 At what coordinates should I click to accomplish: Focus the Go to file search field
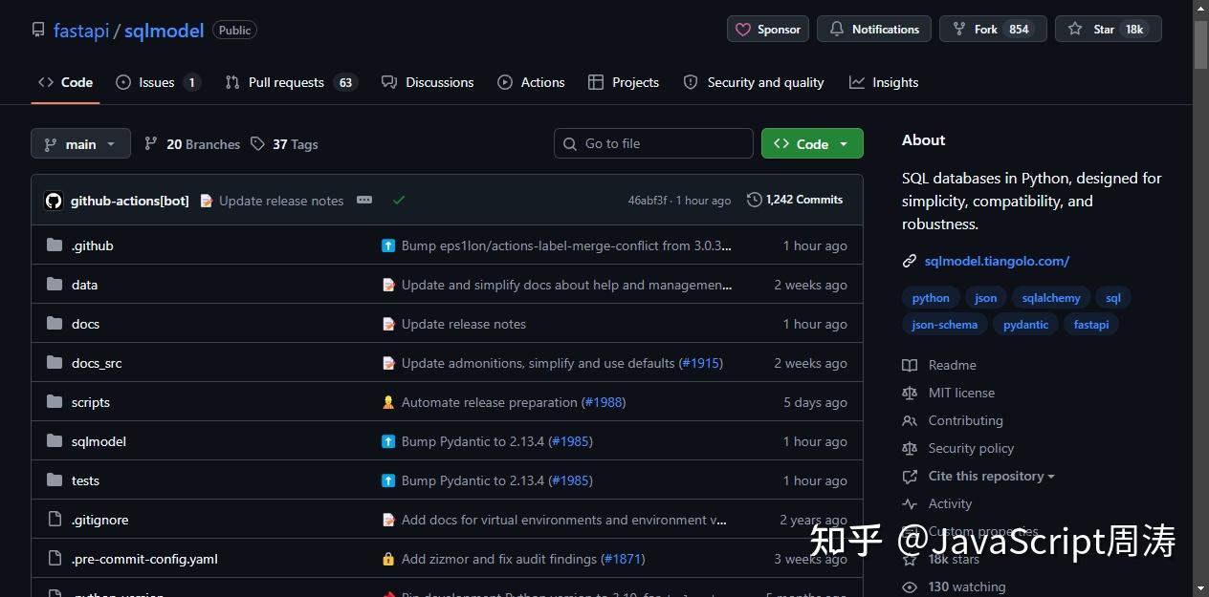[653, 143]
